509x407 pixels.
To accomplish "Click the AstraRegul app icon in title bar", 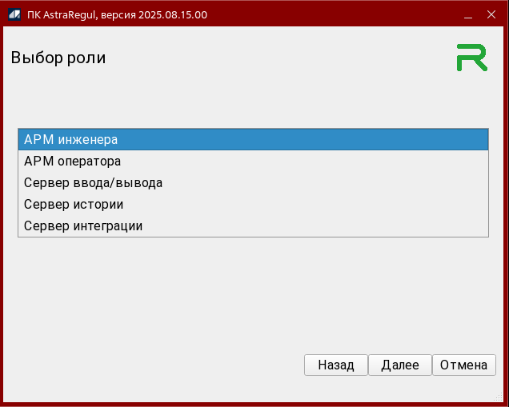I will point(14,14).
